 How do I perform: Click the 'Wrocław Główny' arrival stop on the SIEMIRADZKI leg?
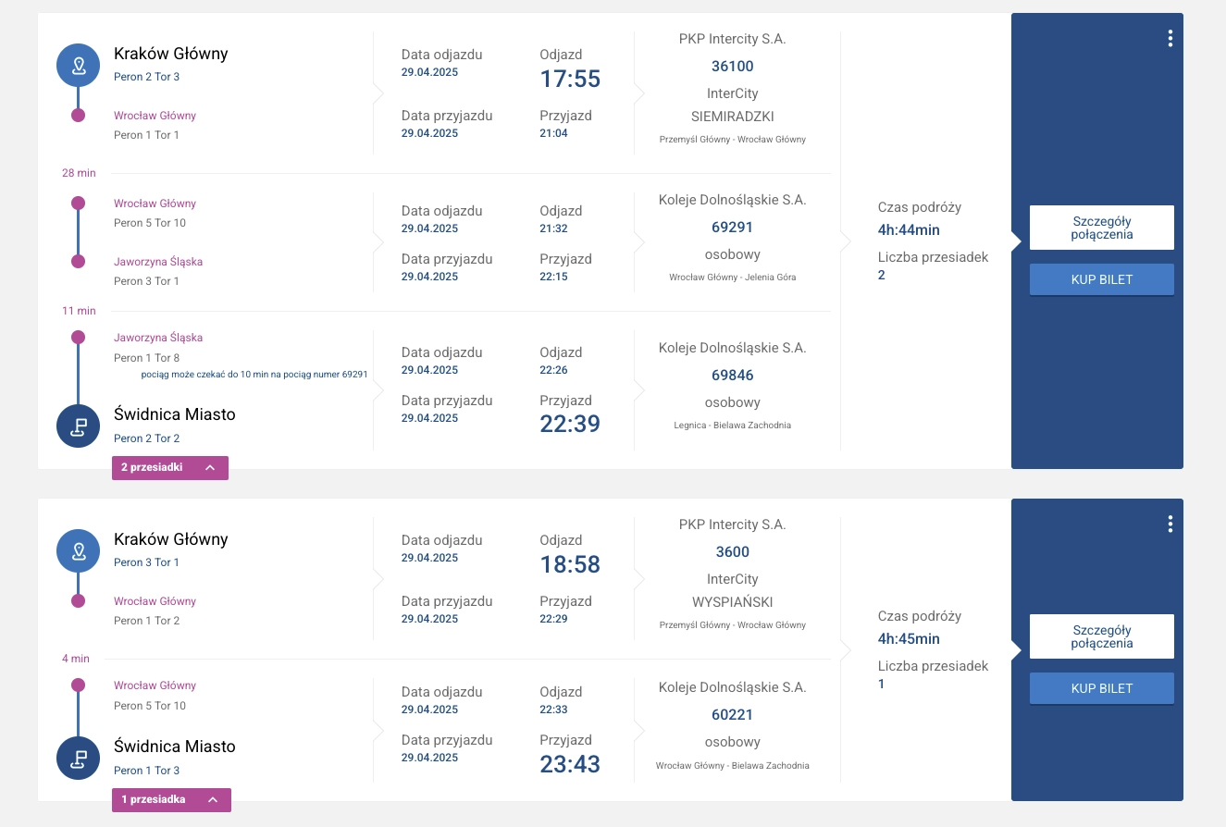(x=155, y=116)
